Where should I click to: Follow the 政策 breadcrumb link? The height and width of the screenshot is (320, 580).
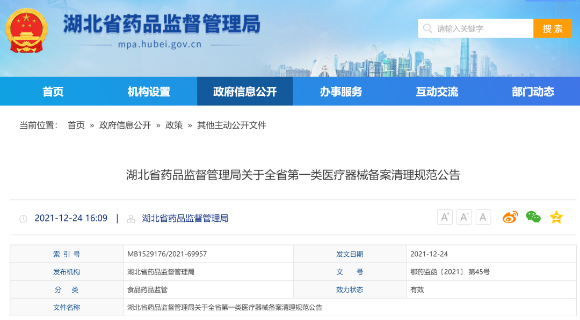[x=174, y=125]
